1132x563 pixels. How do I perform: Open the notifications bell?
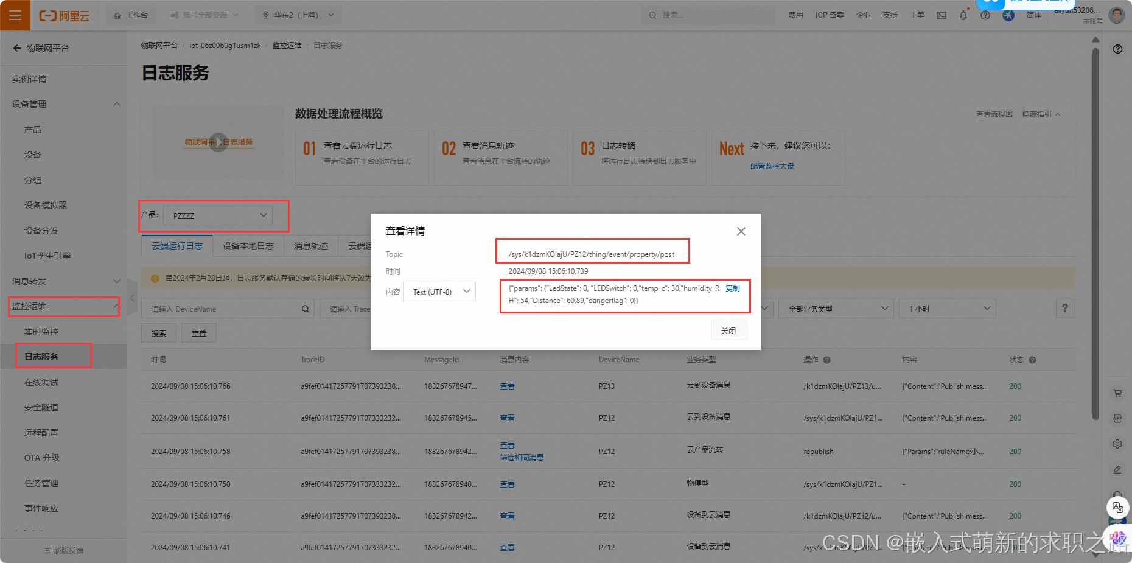[x=963, y=15]
